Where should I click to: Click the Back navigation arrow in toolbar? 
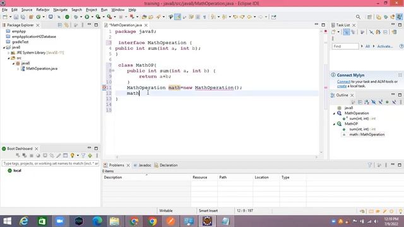[x=249, y=17]
